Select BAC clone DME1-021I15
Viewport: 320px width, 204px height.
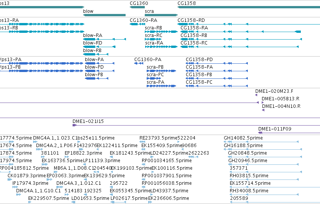point(196,125)
